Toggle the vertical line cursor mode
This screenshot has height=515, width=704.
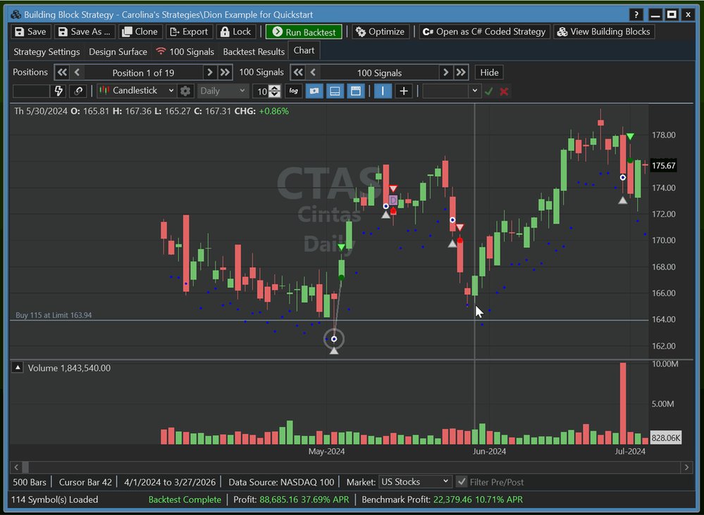pos(383,91)
